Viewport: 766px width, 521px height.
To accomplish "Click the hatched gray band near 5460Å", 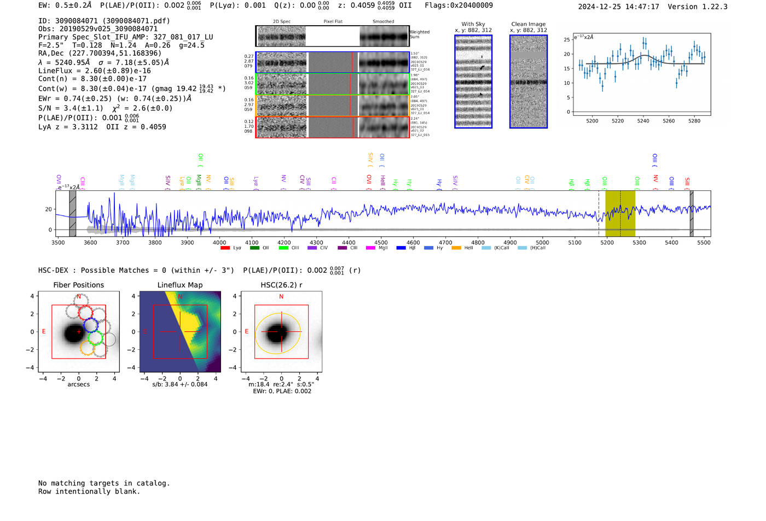I will click(692, 213).
